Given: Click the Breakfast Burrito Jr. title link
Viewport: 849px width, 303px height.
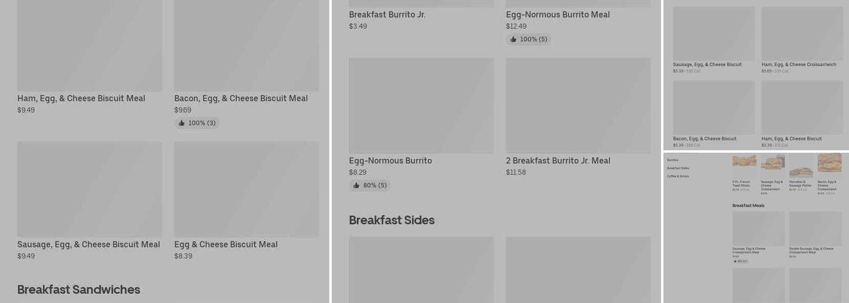Looking at the screenshot, I should click(x=387, y=15).
